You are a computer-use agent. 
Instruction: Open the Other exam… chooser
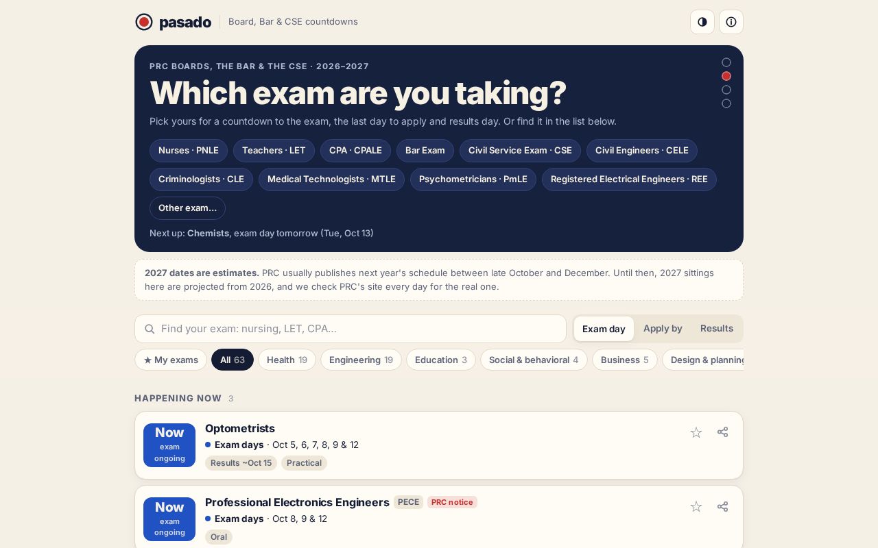point(187,208)
